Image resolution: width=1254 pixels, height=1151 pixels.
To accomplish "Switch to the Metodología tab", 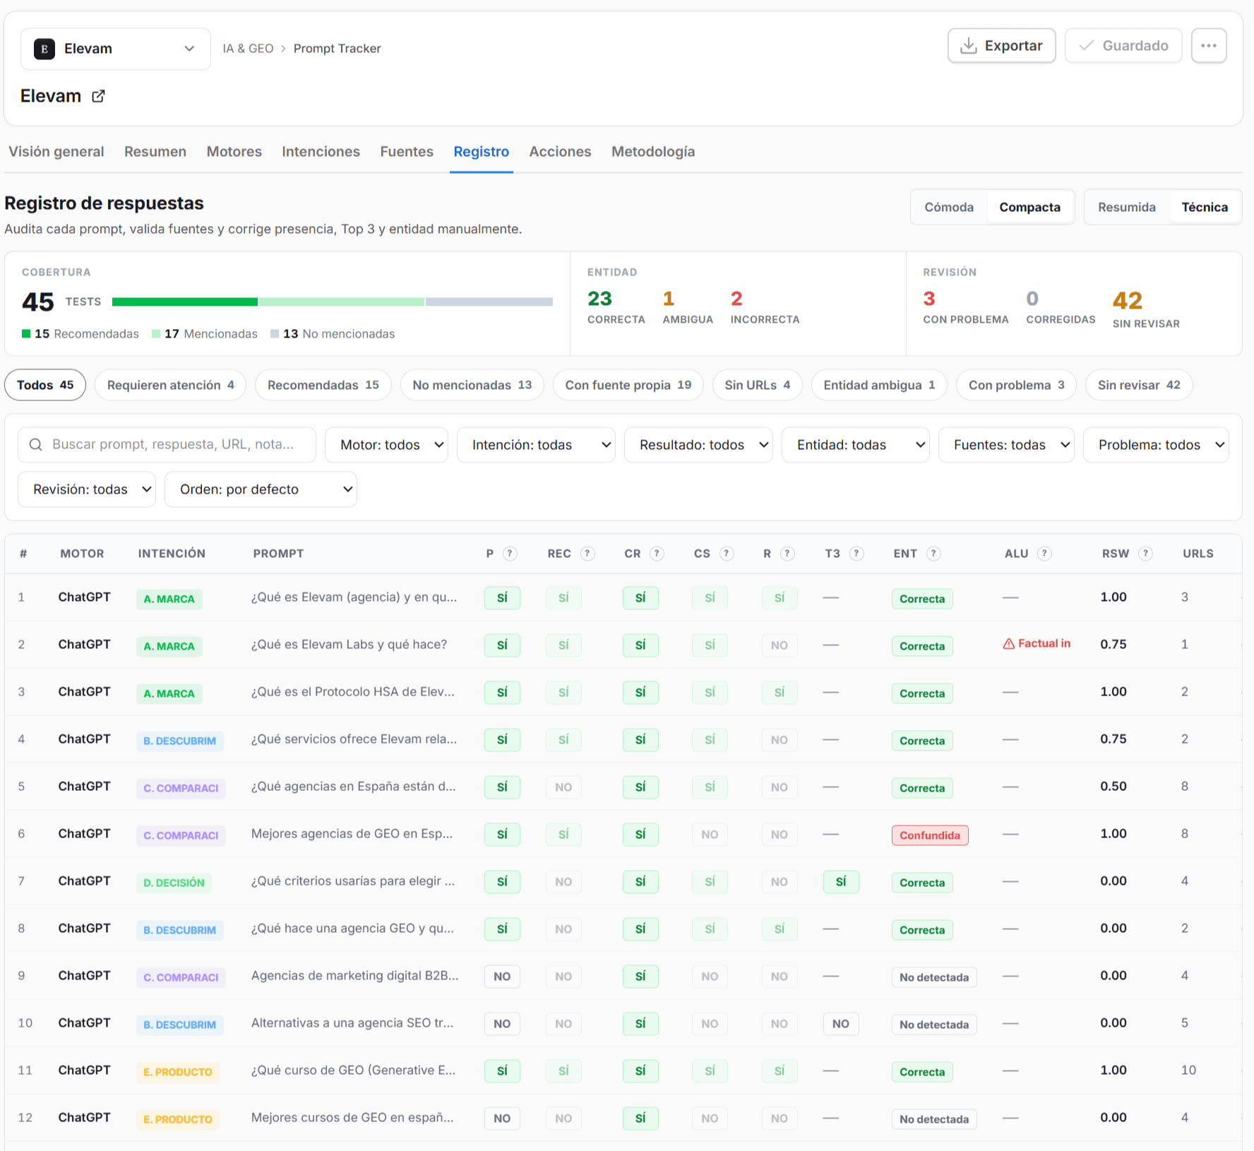I will tap(653, 152).
